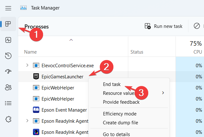Click the Processes page heading
204x137 pixels.
tap(36, 27)
